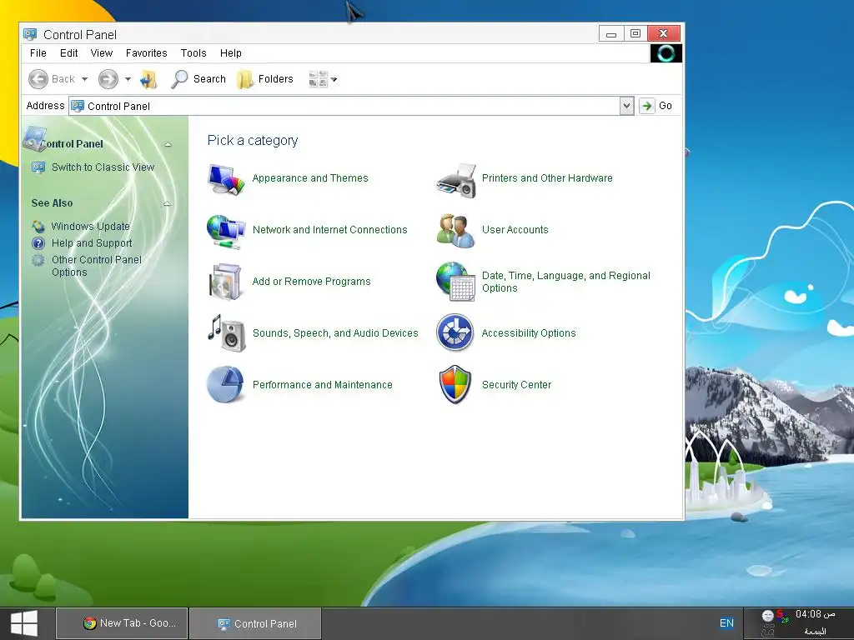
Task: Click the Switch to Classic View link
Action: (103, 167)
